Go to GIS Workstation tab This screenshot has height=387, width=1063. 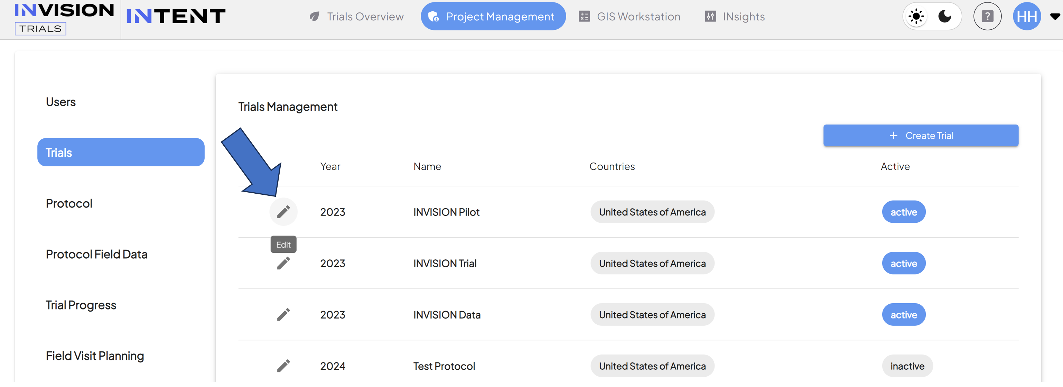[x=629, y=17]
